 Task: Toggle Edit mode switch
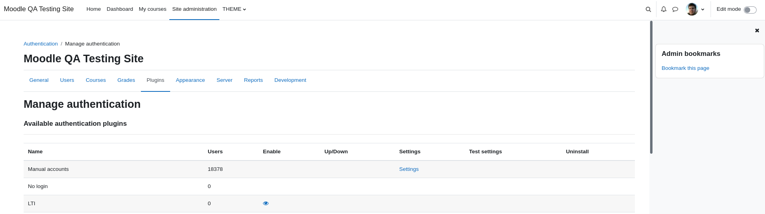coord(750,10)
